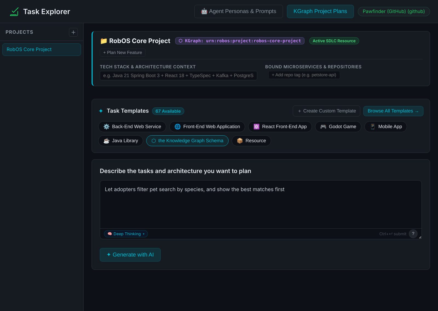This screenshot has height=311, width=438.
Task: Click the sparkle icon beside Task Templates
Action: point(101,111)
